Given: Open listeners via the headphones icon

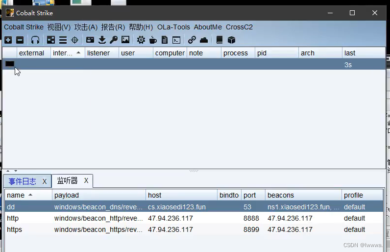Looking at the screenshot, I should 35,40.
